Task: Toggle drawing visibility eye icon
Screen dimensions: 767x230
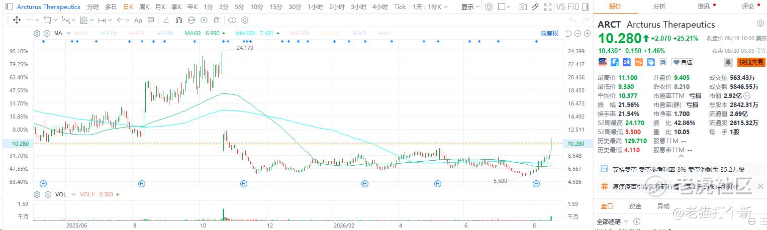Action: pos(204,20)
